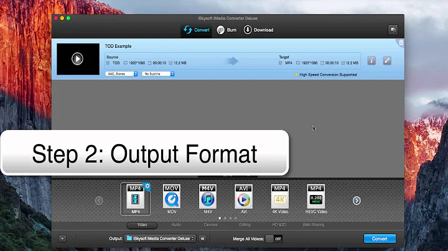Toggle Merge All Videos switch

(x=274, y=239)
